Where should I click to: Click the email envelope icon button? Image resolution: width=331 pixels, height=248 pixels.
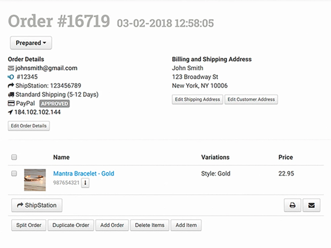point(311,205)
